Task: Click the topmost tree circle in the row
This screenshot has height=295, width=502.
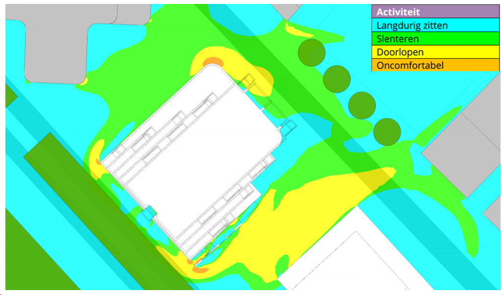Action: 312,52
